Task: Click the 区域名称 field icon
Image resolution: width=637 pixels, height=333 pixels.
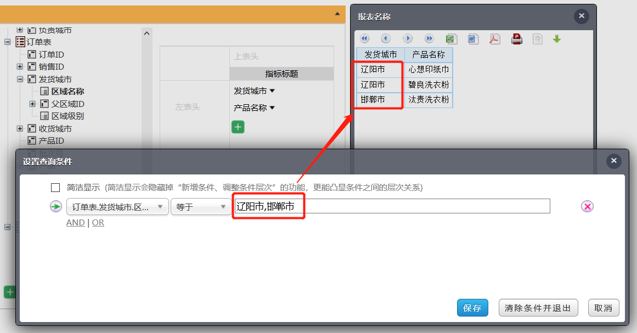Action: tap(44, 92)
